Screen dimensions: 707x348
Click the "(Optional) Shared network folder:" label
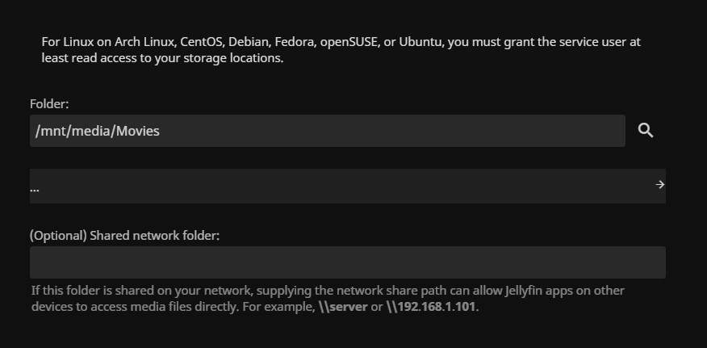[124, 236]
